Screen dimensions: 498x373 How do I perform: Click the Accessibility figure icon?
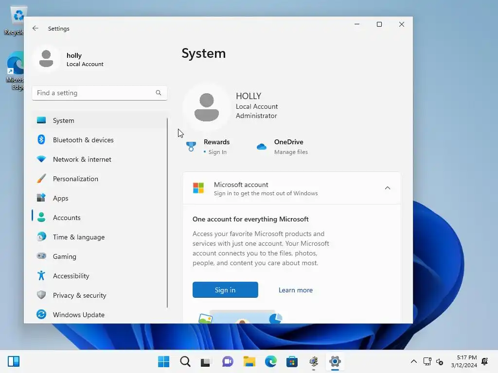pos(41,275)
